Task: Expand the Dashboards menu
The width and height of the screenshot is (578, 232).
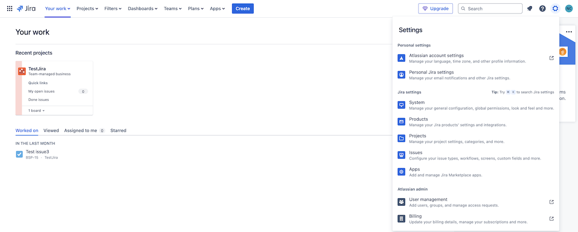Action: click(143, 9)
